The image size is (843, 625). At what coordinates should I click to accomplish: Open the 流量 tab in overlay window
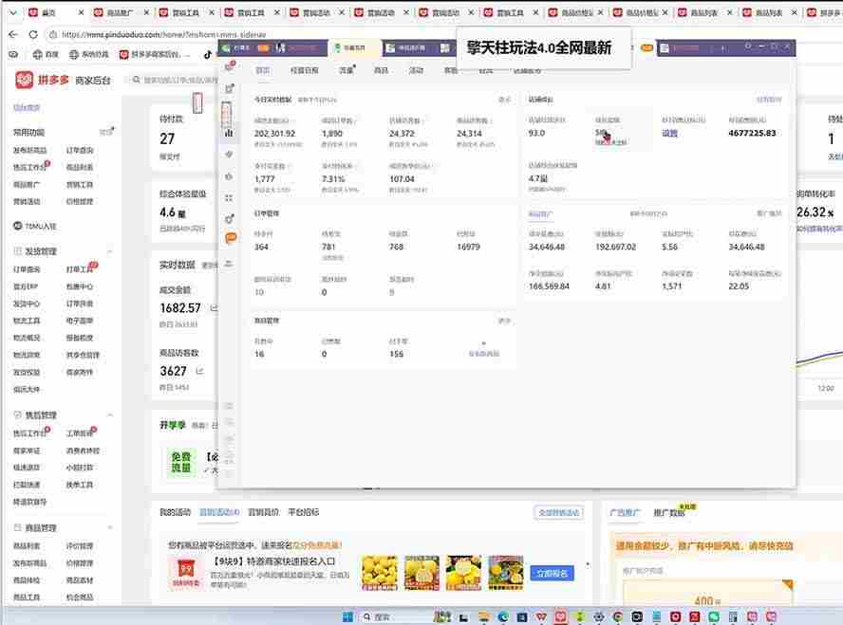[x=347, y=70]
